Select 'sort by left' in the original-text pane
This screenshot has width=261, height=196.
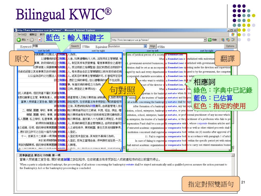click(44, 51)
